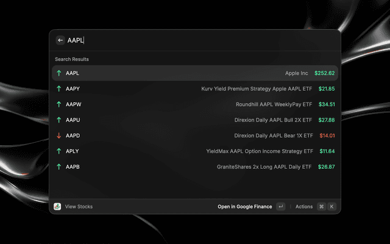Click the search field containing AAPL
The width and height of the screenshot is (390, 244).
click(x=201, y=40)
